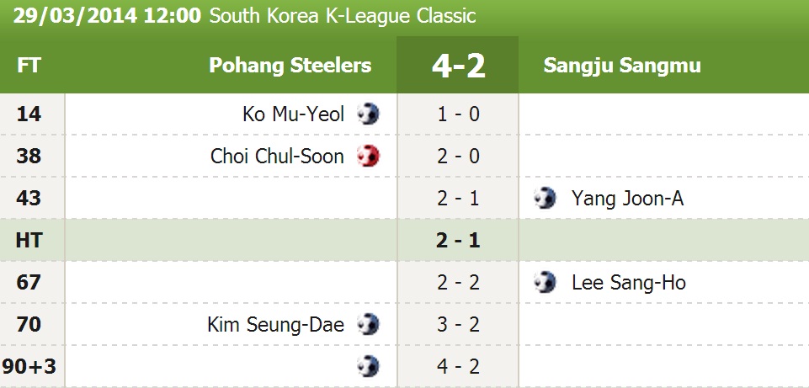Viewport: 809px width, 388px height.
Task: Open the Pohang Steelers team name
Action: pos(290,66)
